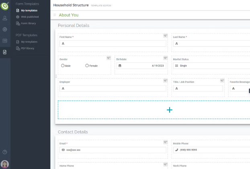Click the link icon on Gender field

[109, 58]
